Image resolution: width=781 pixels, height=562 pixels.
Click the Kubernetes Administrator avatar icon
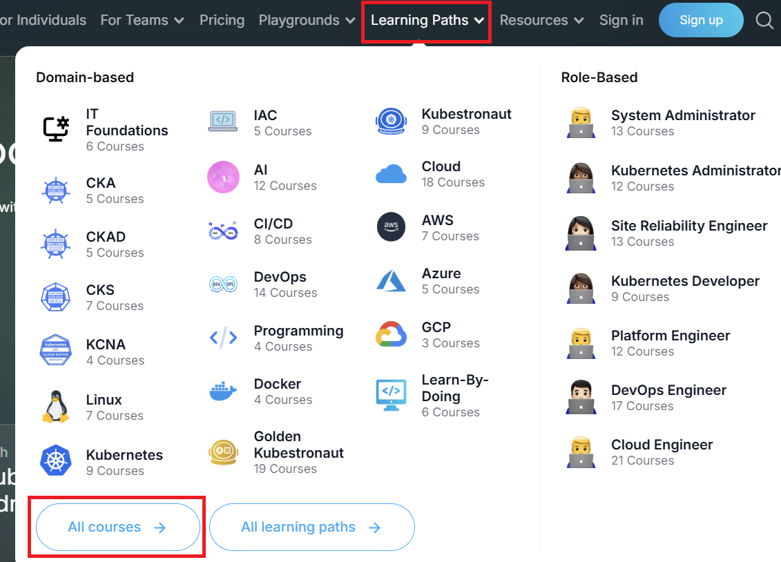pyautogui.click(x=581, y=177)
